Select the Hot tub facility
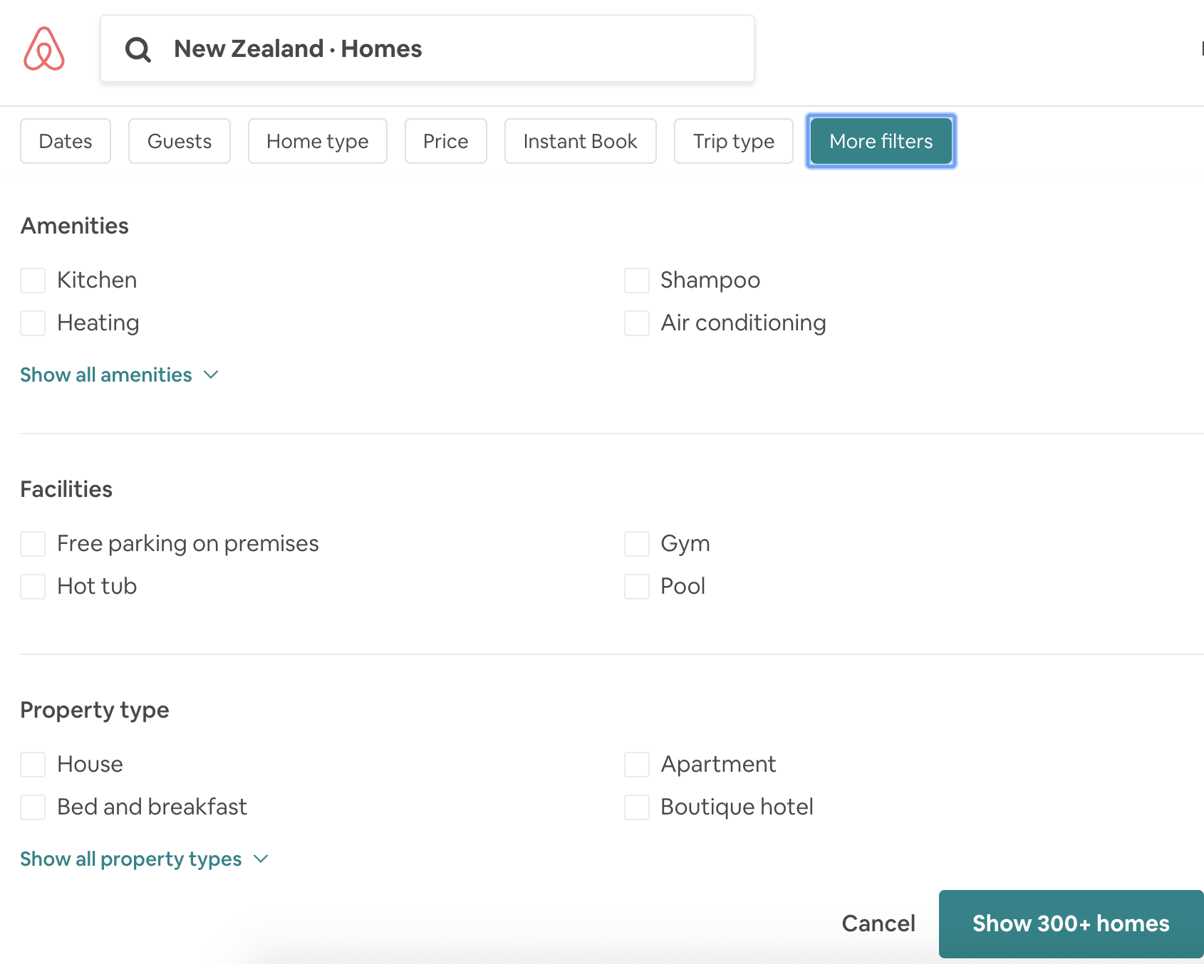The width and height of the screenshot is (1204, 964). (33, 586)
